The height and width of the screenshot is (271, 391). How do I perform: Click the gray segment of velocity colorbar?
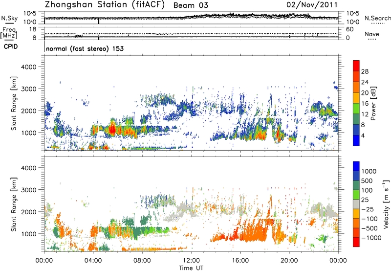(x=356, y=204)
